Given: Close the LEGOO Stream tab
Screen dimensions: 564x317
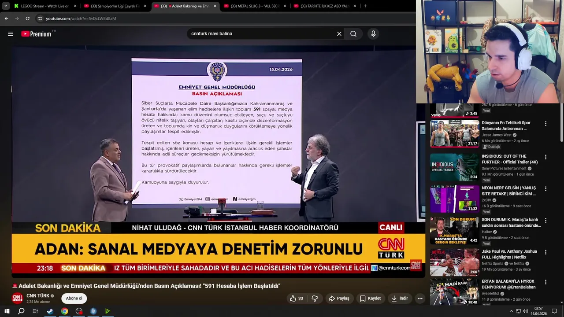Looking at the screenshot, I should tap(75, 6).
